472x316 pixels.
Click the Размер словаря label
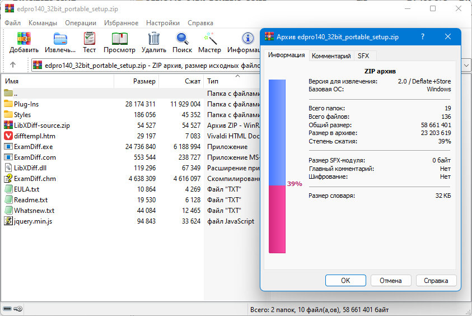[331, 196]
